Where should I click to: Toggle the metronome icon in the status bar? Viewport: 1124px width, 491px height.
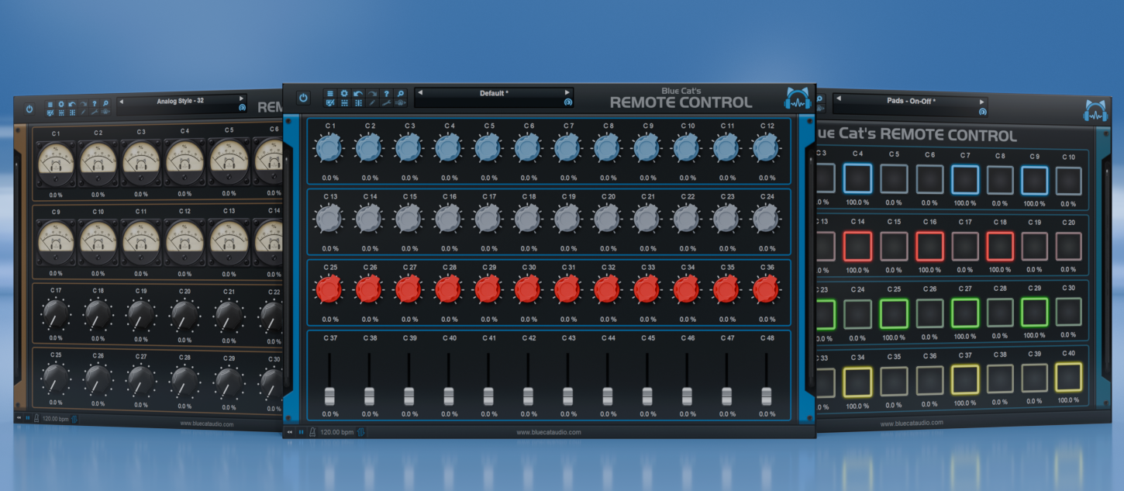click(312, 432)
